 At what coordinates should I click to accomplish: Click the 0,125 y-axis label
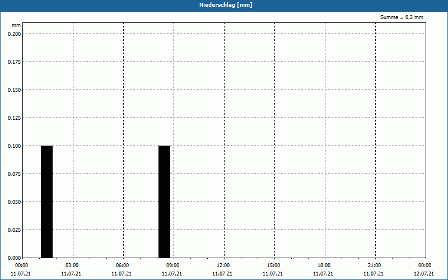(x=15, y=118)
